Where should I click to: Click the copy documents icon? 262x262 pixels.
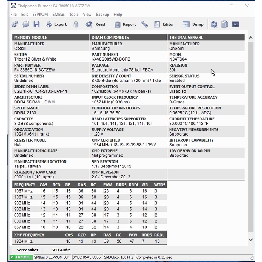click(x=224, y=24)
